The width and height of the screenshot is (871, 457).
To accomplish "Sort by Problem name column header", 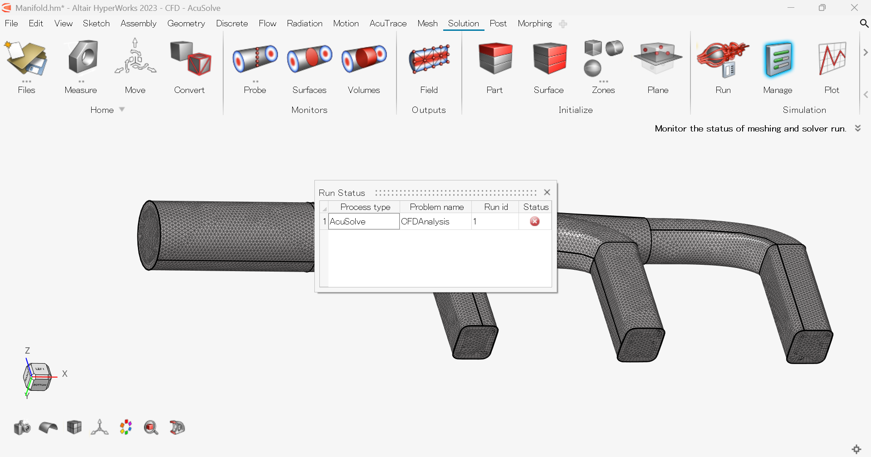I will tap(436, 207).
